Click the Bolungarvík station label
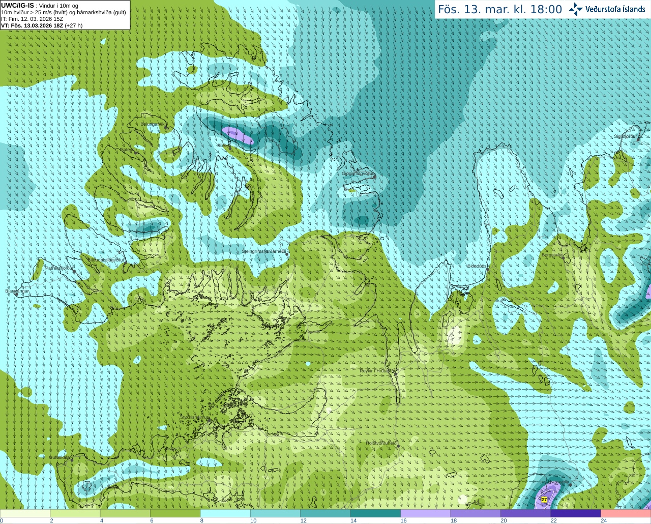This screenshot has height=524, width=651. pos(152,124)
